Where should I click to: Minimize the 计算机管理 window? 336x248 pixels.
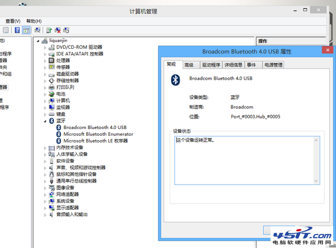coord(295,10)
